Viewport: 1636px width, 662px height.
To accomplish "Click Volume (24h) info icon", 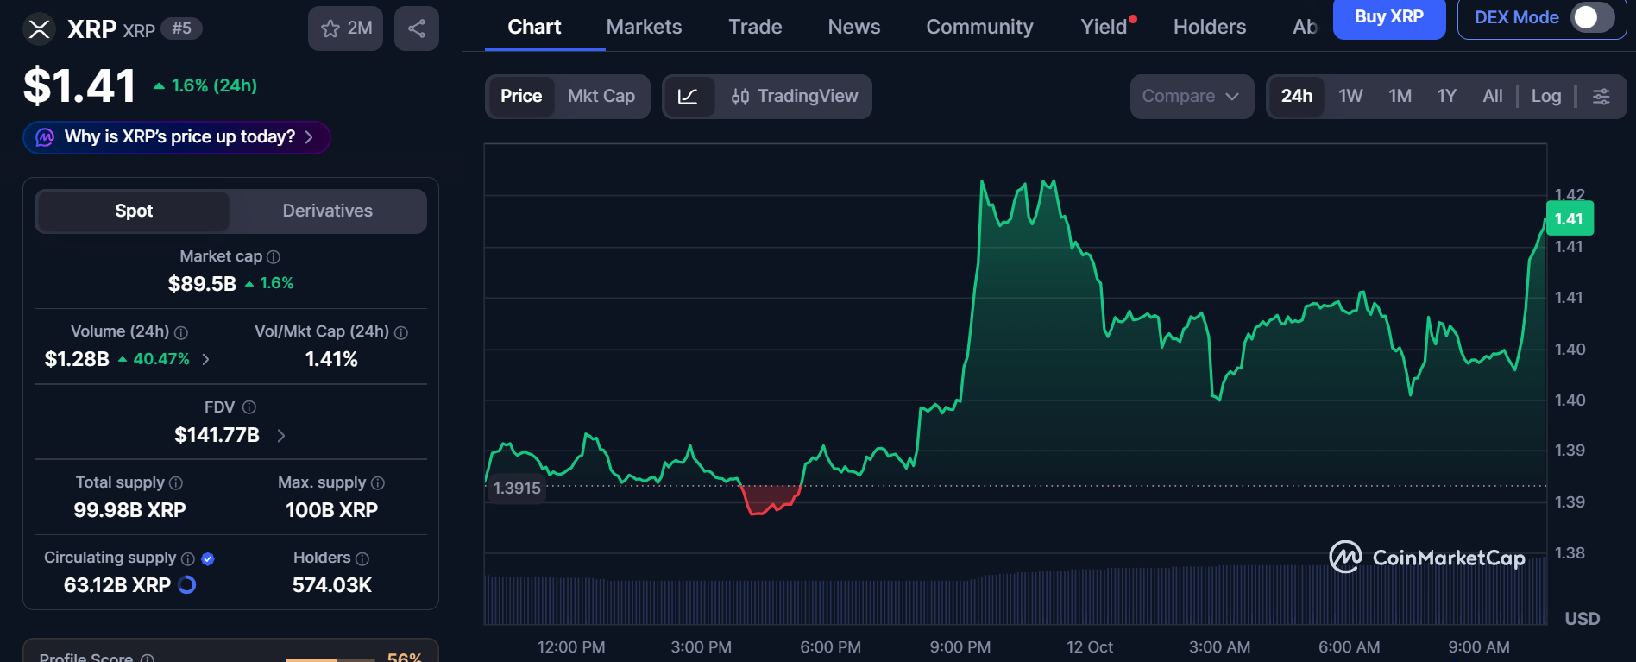I will coord(181,332).
